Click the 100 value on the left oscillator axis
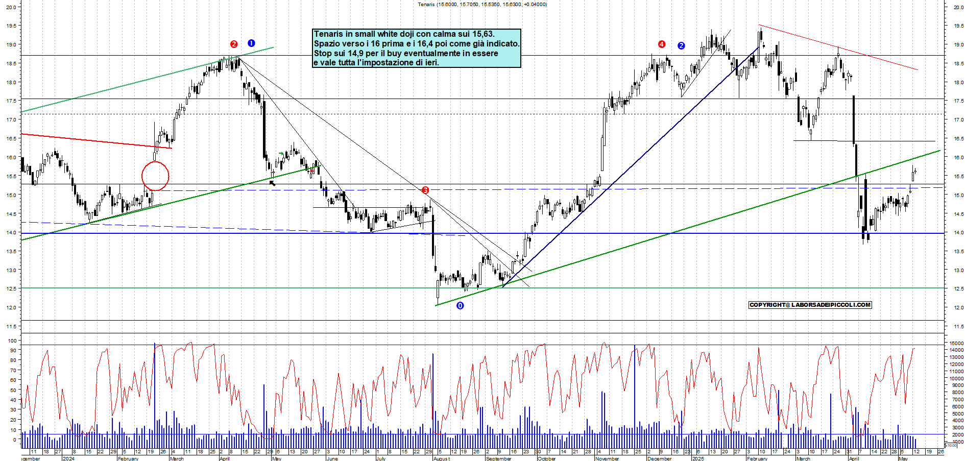This screenshot has width=965, height=461. pos(11,341)
